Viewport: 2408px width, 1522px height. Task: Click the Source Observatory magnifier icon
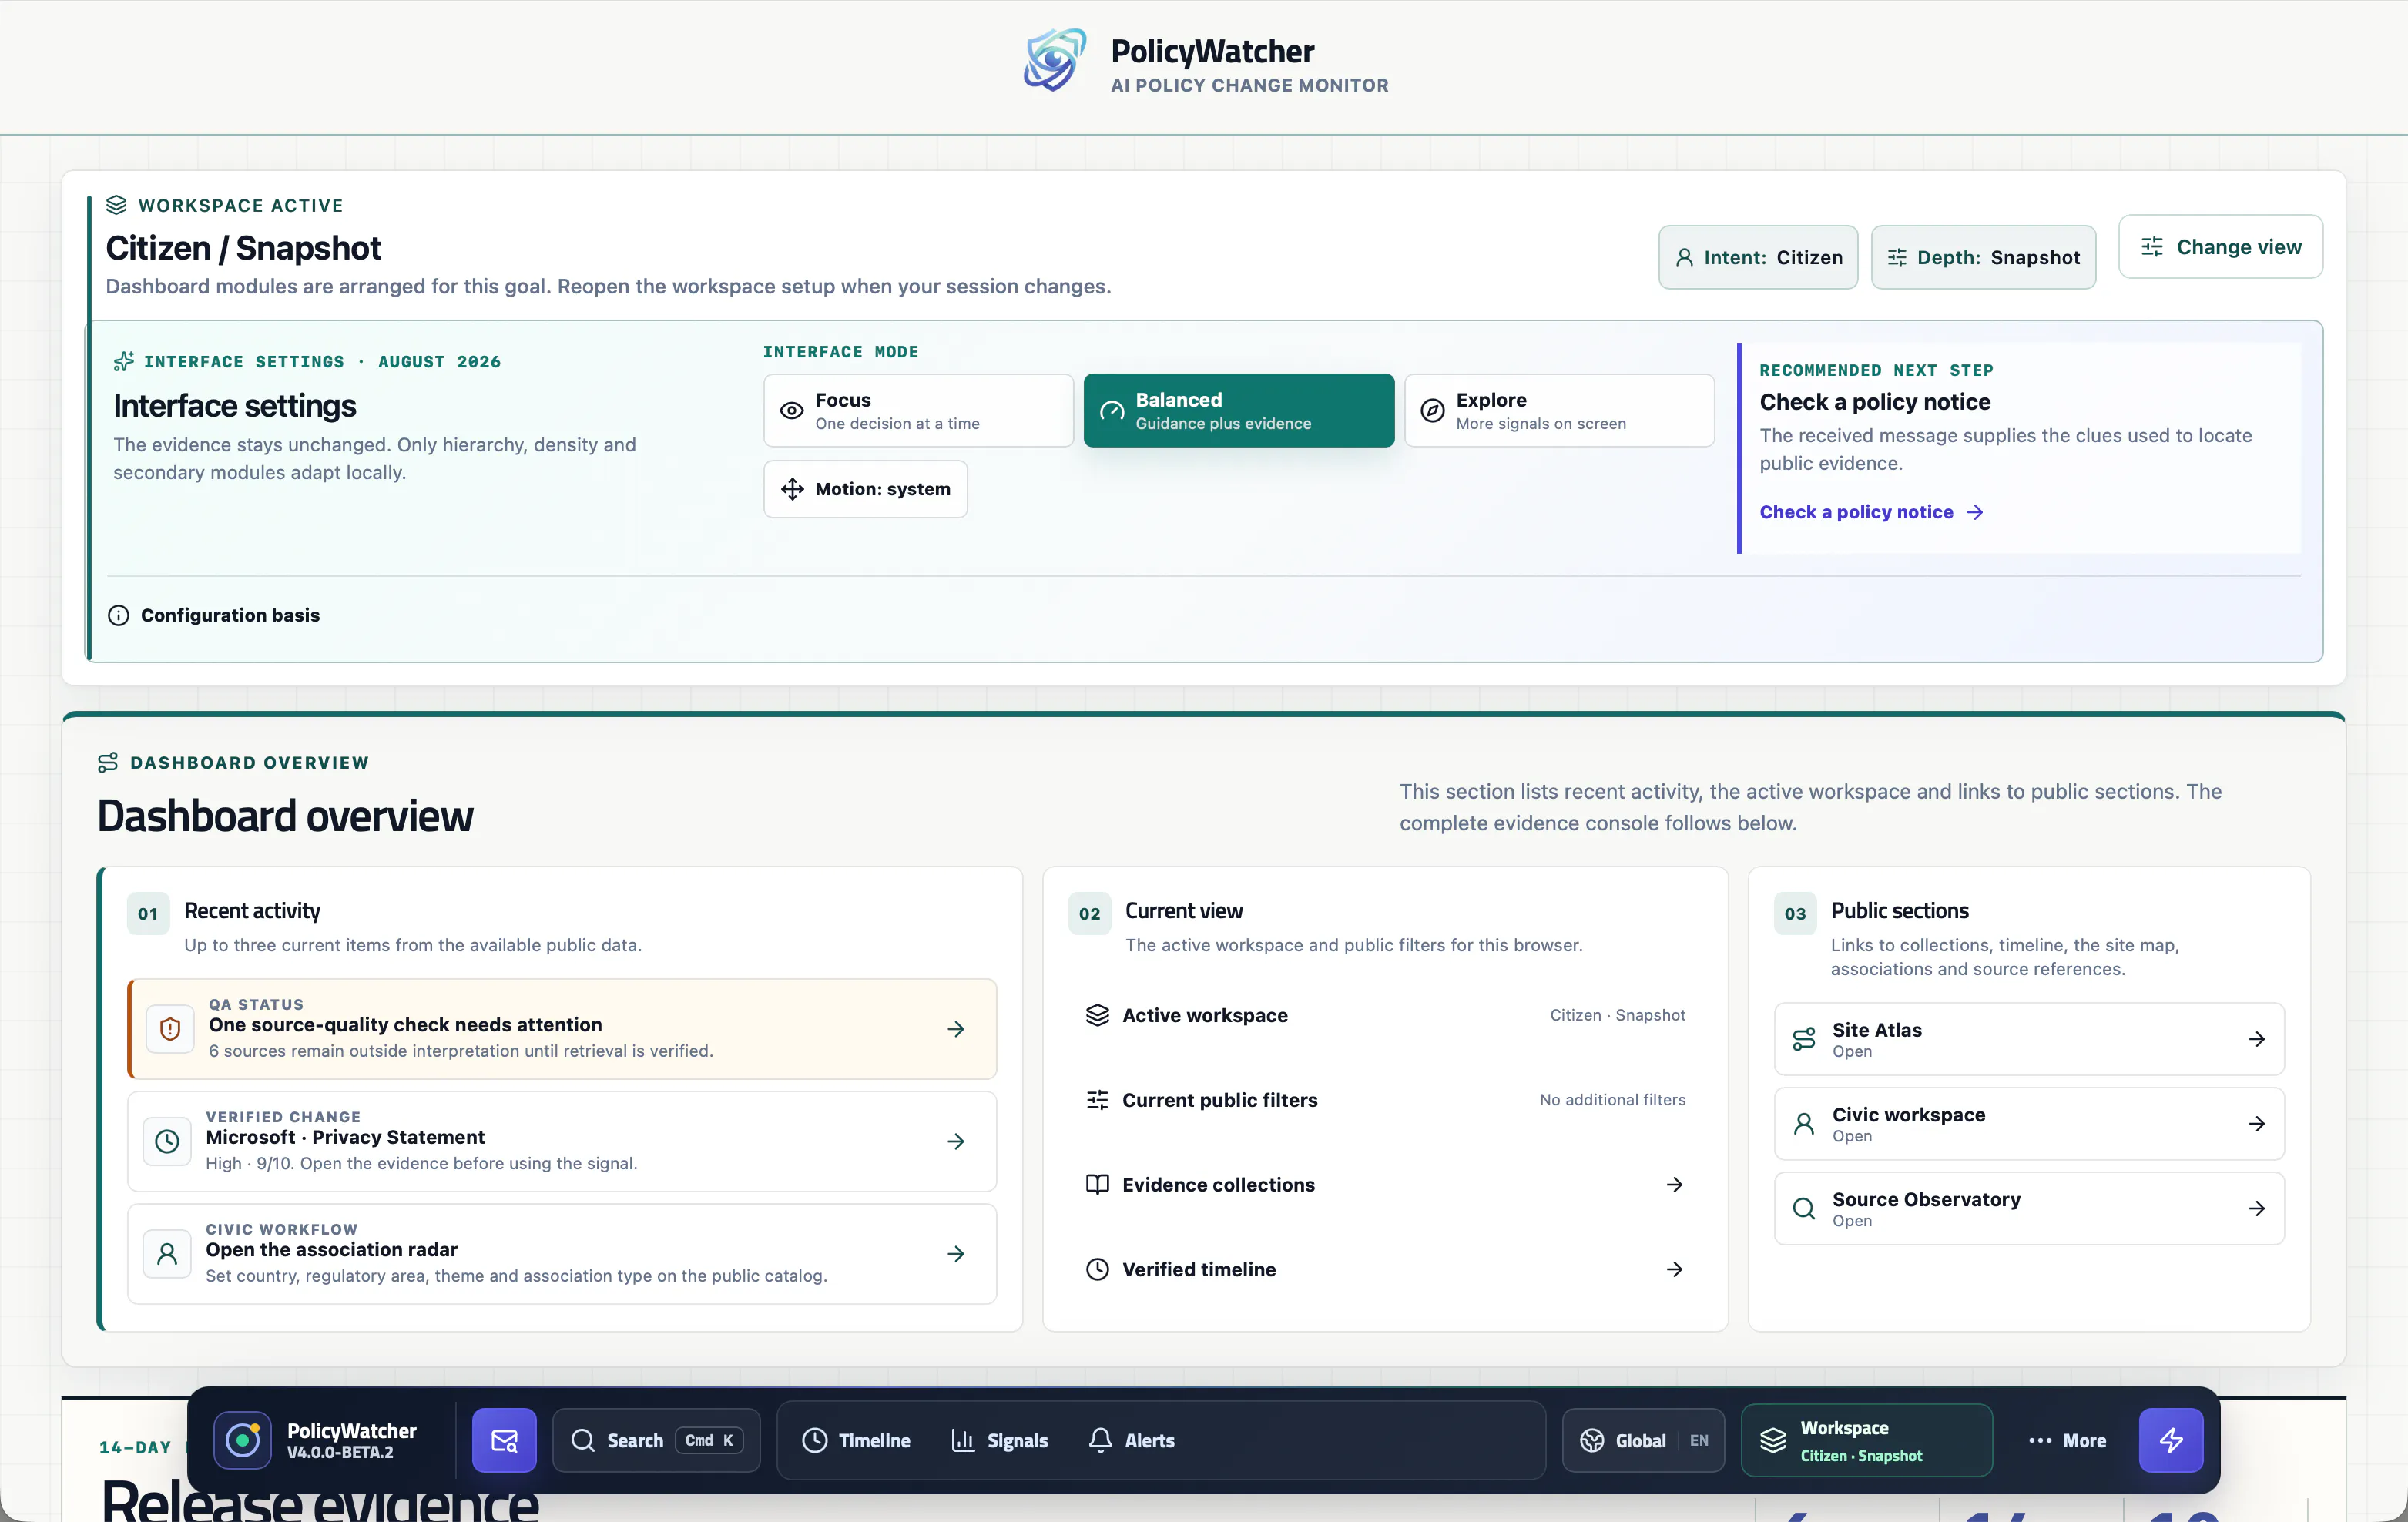[1803, 1208]
